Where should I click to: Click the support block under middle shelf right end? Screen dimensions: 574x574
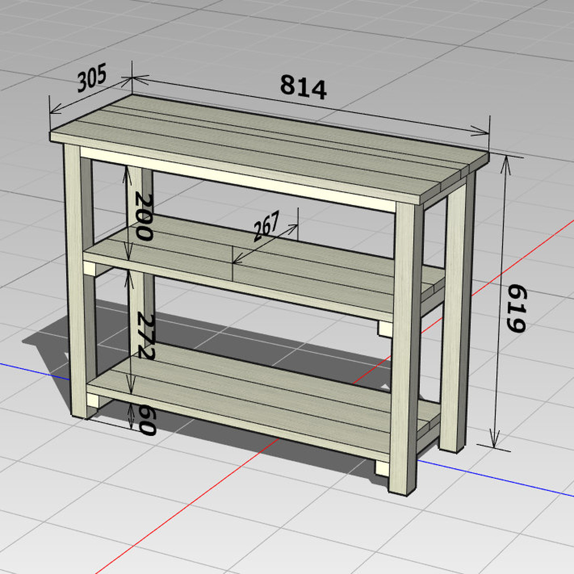(385, 329)
